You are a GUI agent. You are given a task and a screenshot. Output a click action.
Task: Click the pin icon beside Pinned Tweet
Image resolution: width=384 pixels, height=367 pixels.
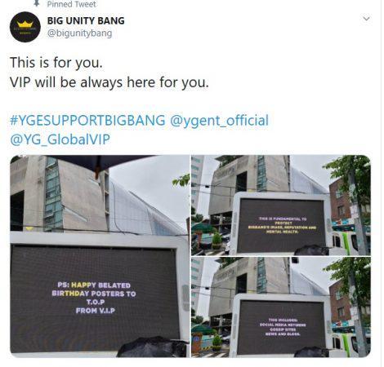coord(37,4)
